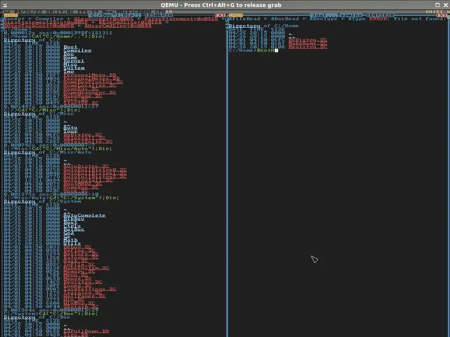Open the MENU button of the left terminal window
450x337 pixels.
coord(11,15)
